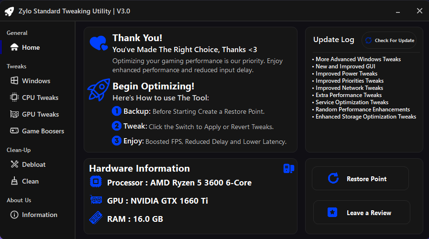The width and height of the screenshot is (429, 239).
Task: Click 'Processor : AMD Ryzen 5 3600 6-Core' text
Action: 179,183
